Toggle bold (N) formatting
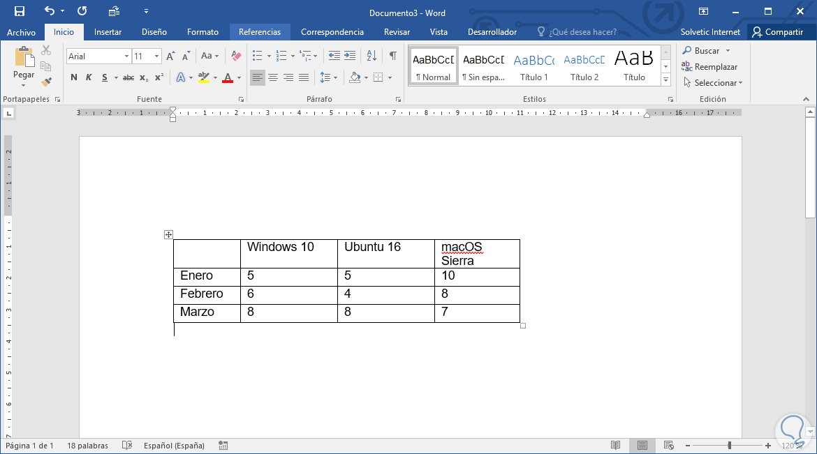This screenshot has height=454, width=817. pyautogui.click(x=74, y=77)
